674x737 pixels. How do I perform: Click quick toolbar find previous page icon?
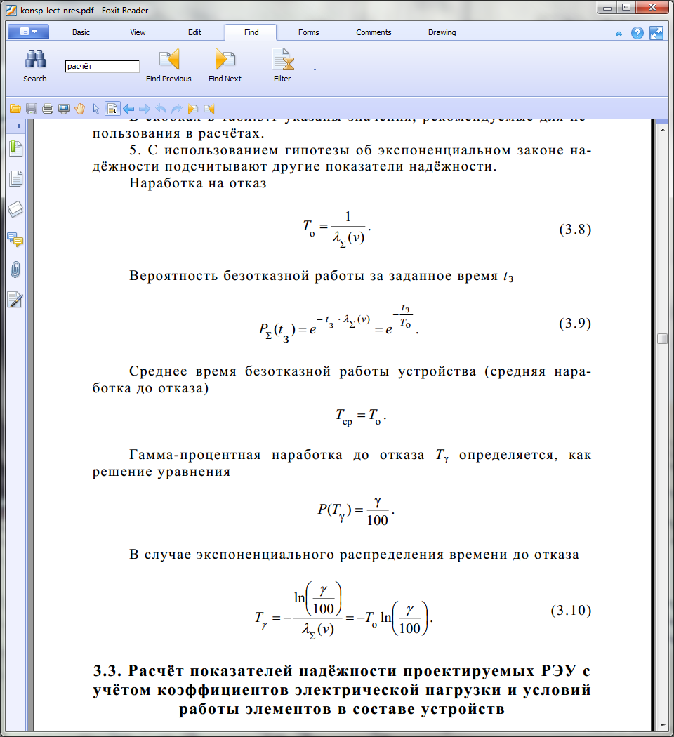tap(209, 109)
